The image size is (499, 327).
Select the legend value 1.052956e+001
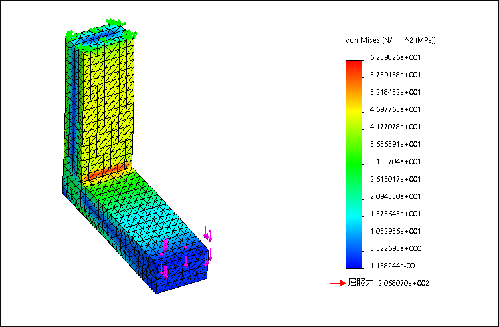click(x=395, y=231)
